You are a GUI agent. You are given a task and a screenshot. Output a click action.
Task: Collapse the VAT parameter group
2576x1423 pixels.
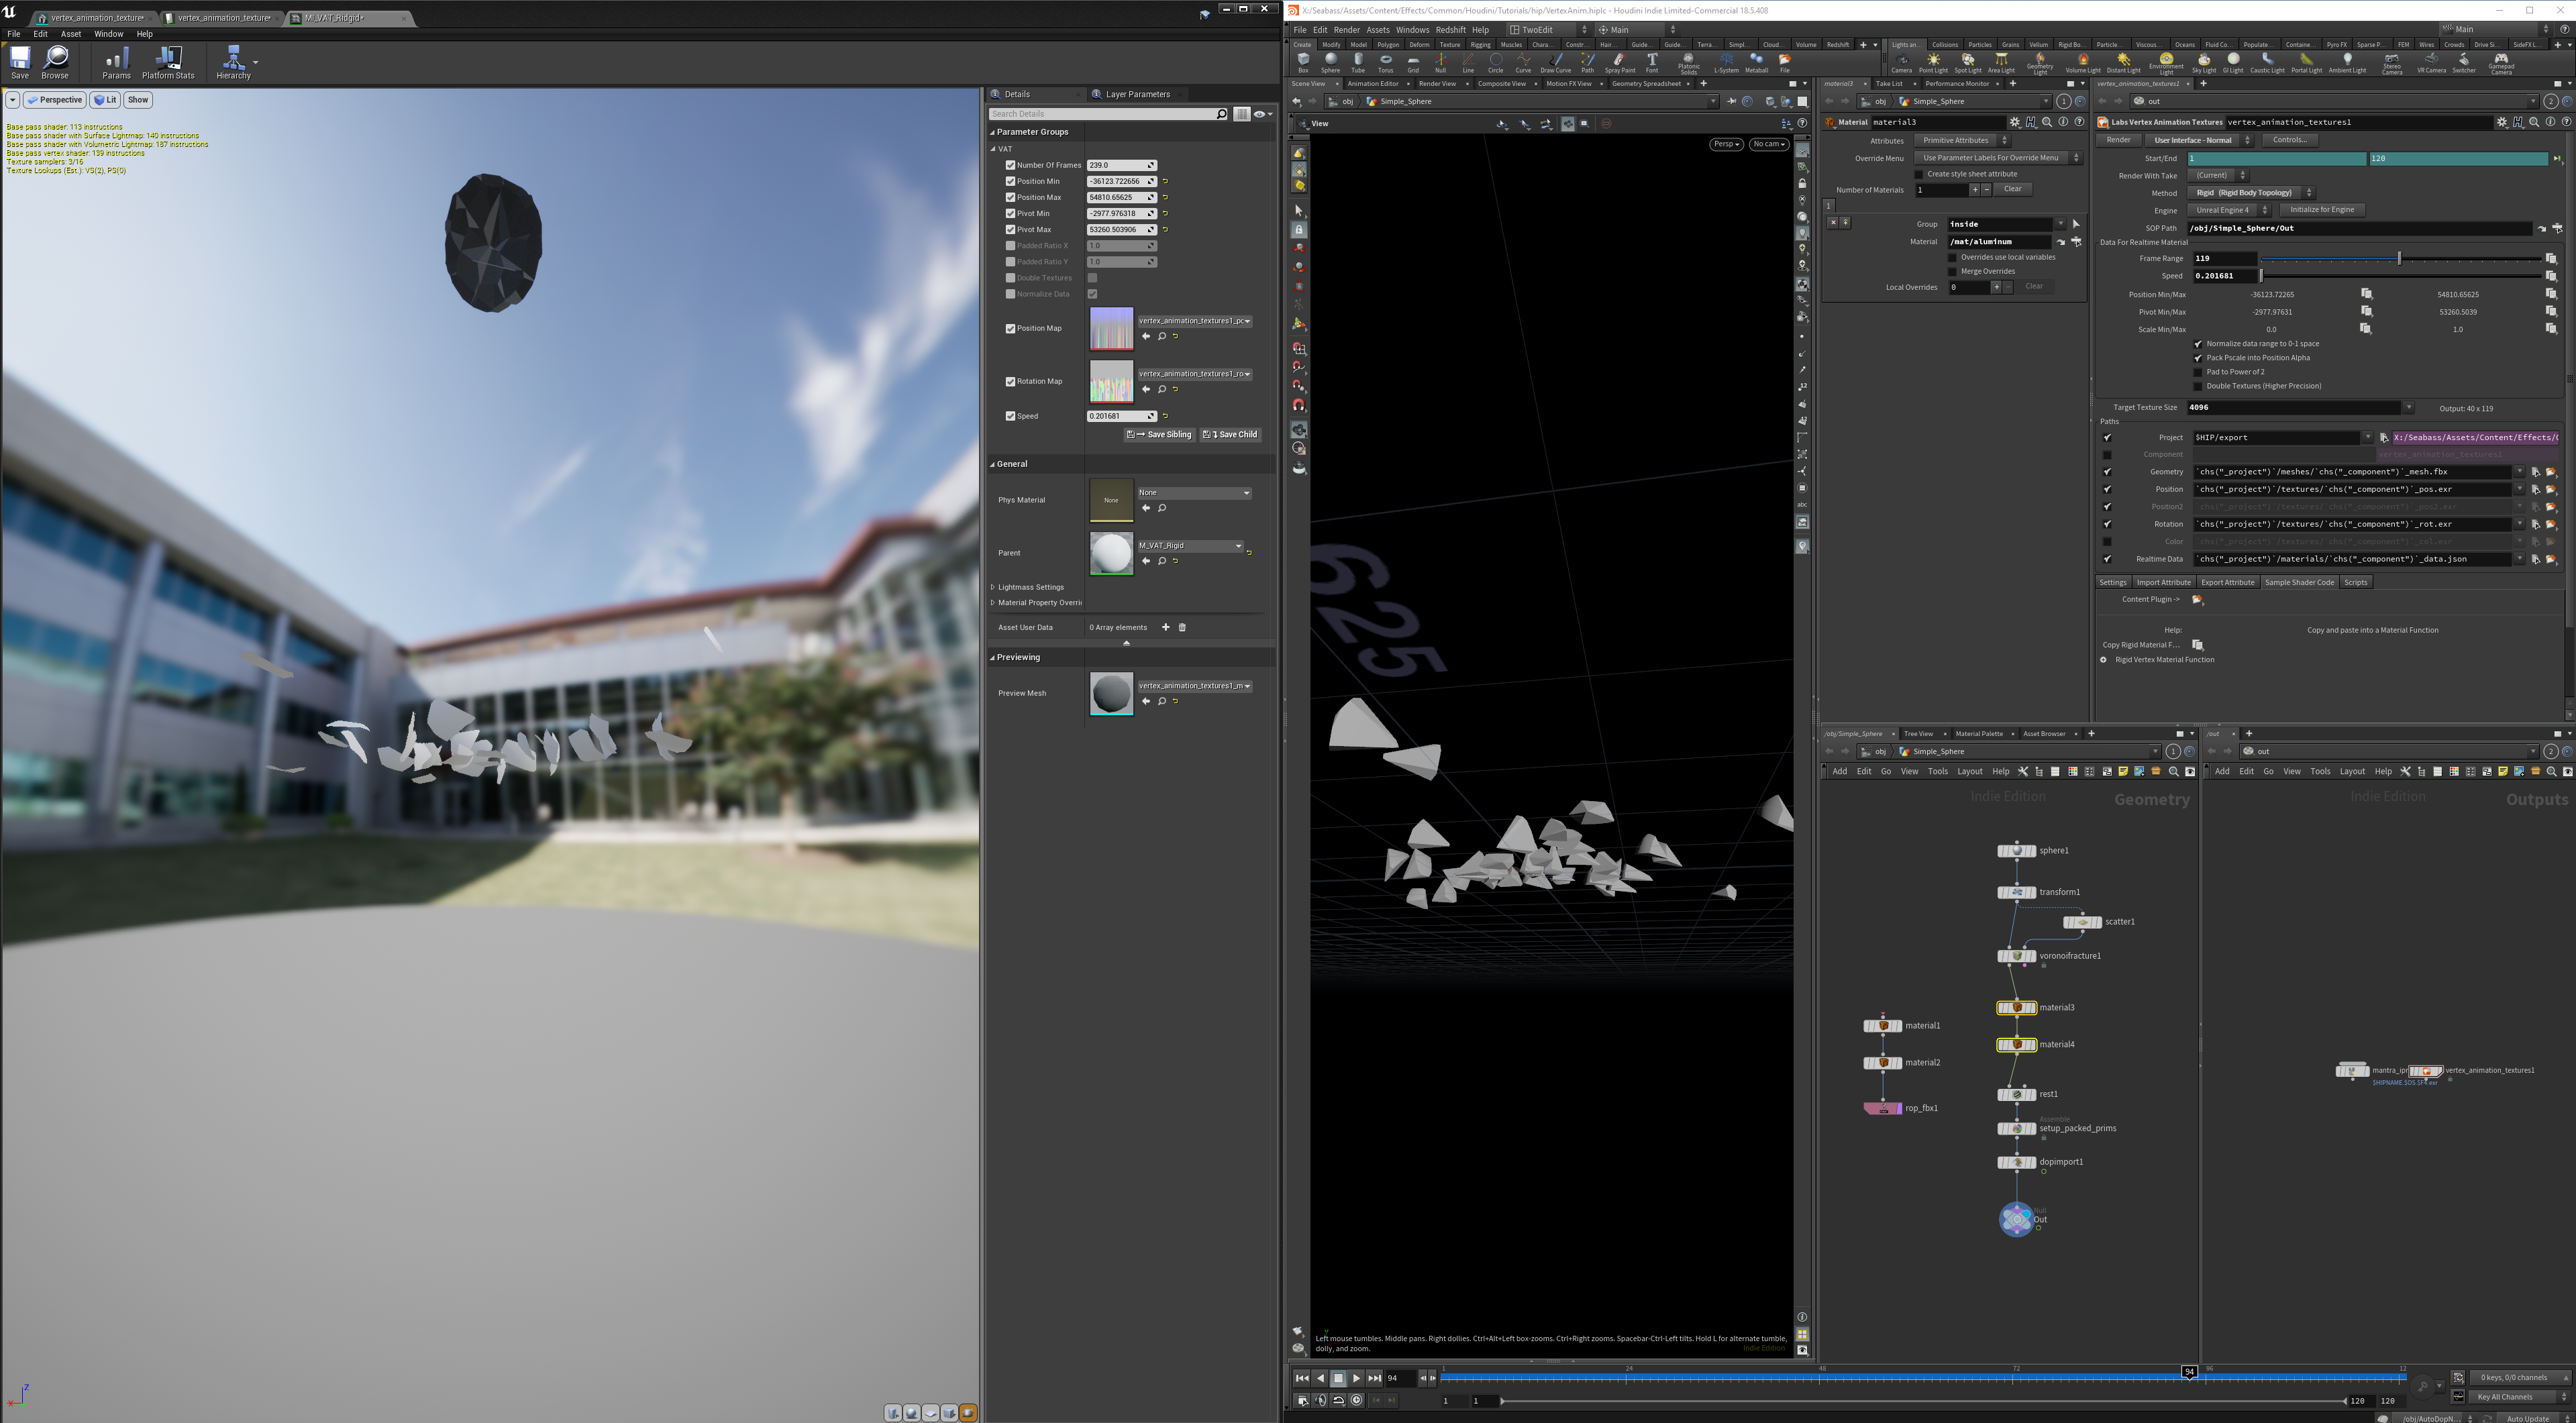tap(993, 149)
